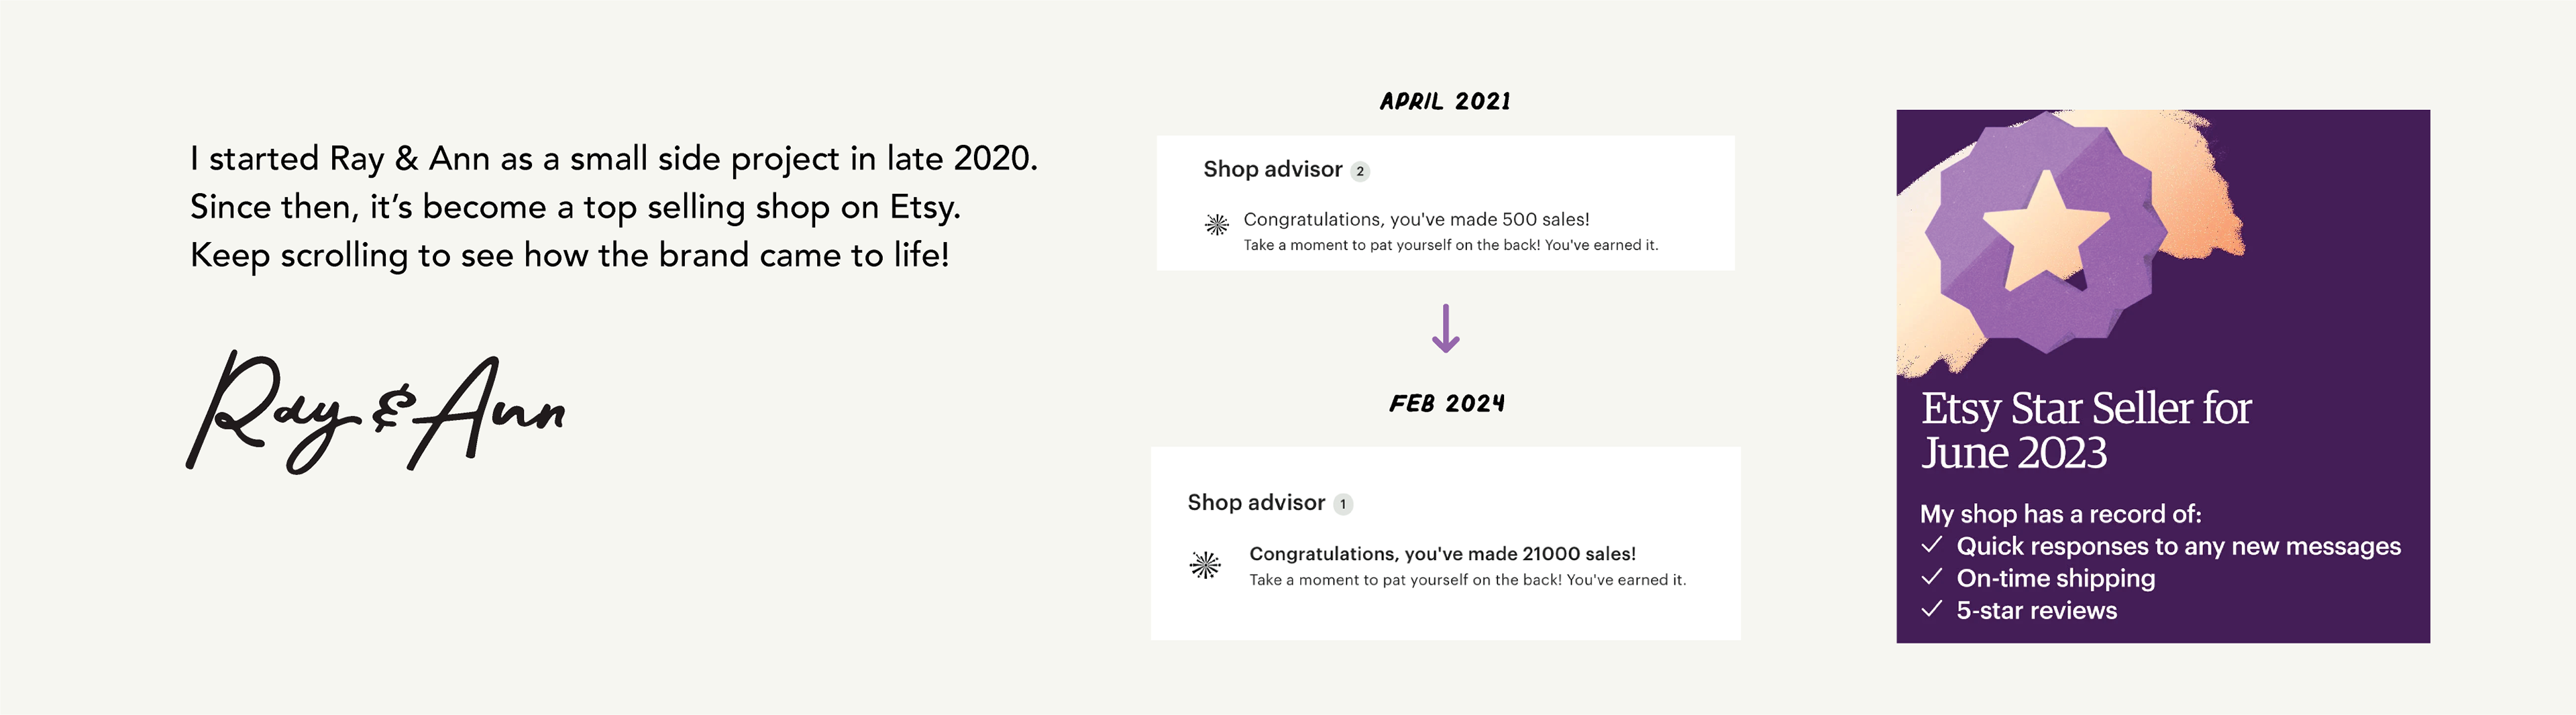The height and width of the screenshot is (715, 2576).
Task: Click the 21000 sales congratulations message
Action: point(1442,553)
